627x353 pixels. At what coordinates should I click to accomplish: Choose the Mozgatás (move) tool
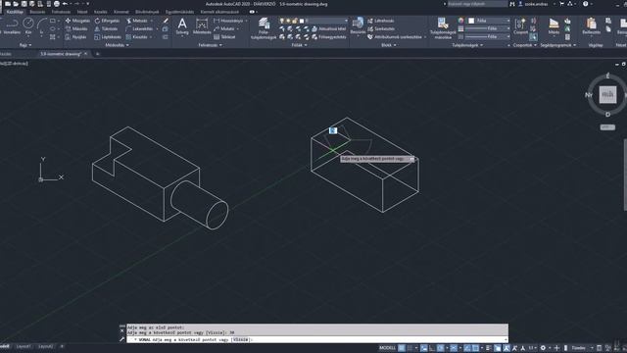point(77,21)
